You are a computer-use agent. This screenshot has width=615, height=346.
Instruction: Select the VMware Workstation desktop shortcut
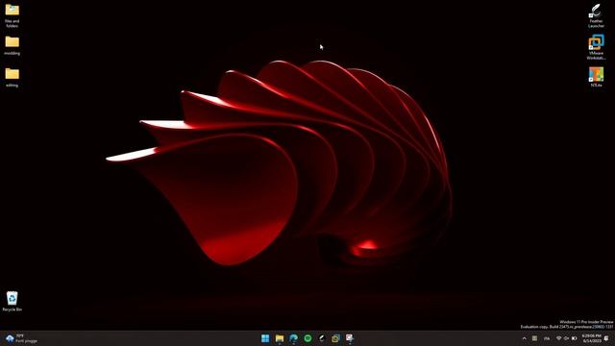tap(596, 47)
